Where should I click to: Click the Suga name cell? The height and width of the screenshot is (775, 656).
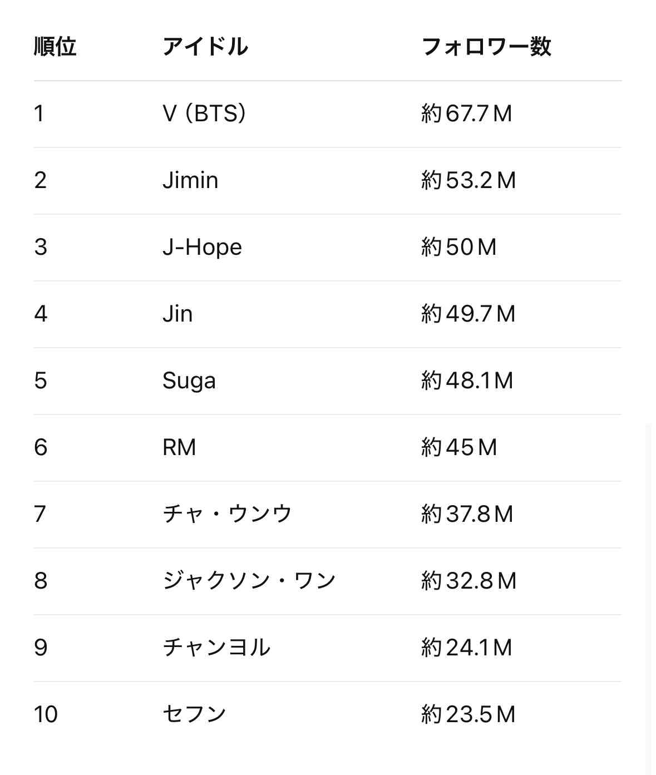[189, 381]
